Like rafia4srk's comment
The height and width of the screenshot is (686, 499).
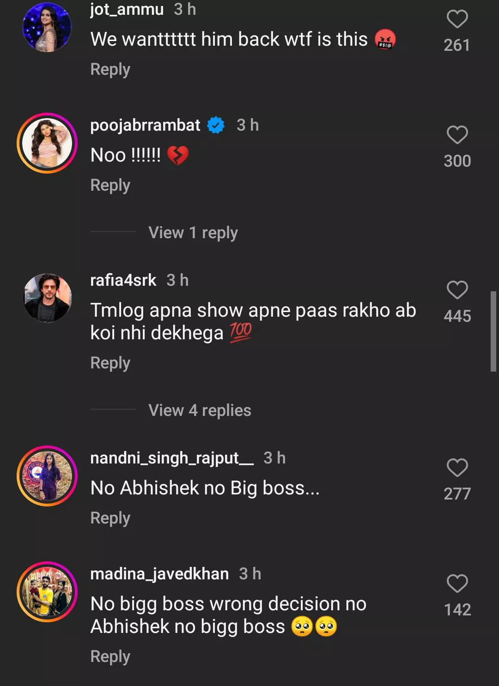coord(457,290)
